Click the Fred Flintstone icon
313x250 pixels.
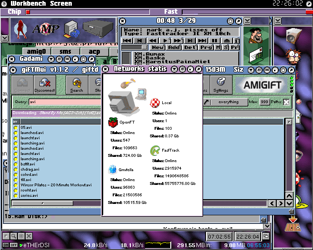tap(255, 36)
